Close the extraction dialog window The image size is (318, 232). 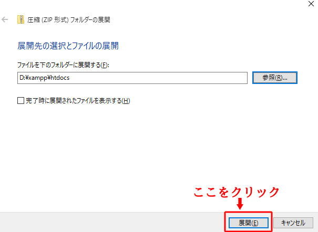(311, 4)
